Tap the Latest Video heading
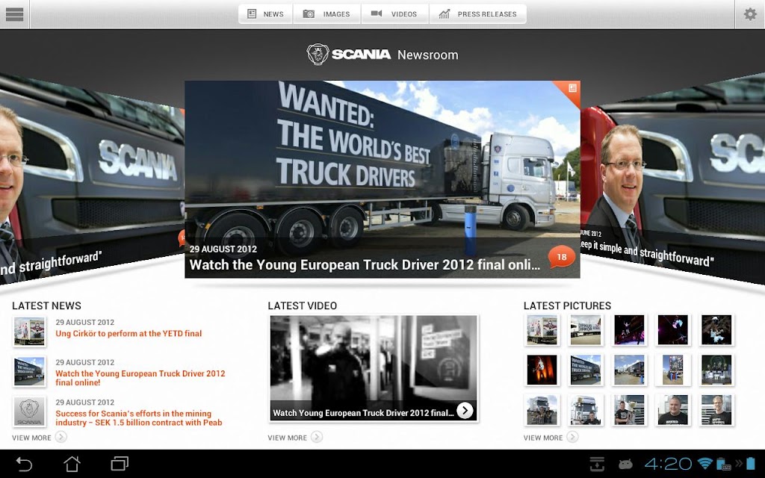This screenshot has width=765, height=478. click(302, 305)
